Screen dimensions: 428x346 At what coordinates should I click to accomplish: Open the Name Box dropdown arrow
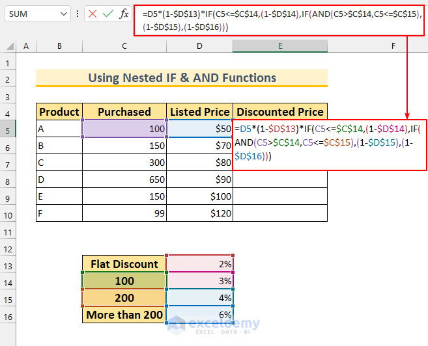64,14
